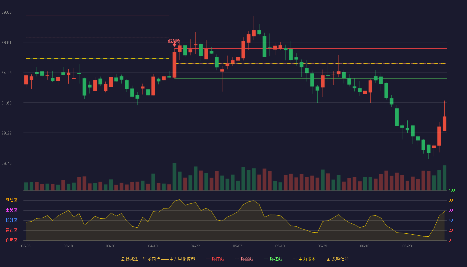Screen dimensions: 467x267
Task: Click the 36.61 price axis label
Action: click(6, 42)
